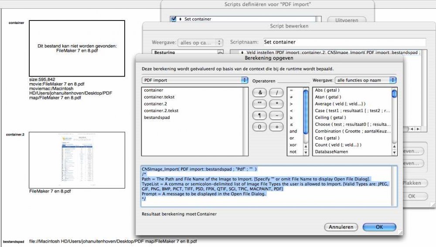Open the Weergave 'alle functies op naam' dropdown

tap(365, 80)
